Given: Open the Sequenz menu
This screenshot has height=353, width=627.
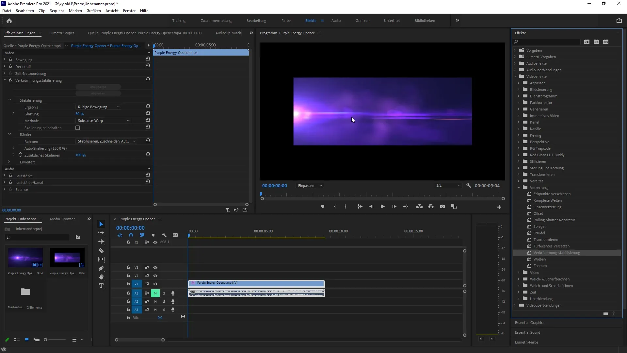Looking at the screenshot, I should point(57,11).
